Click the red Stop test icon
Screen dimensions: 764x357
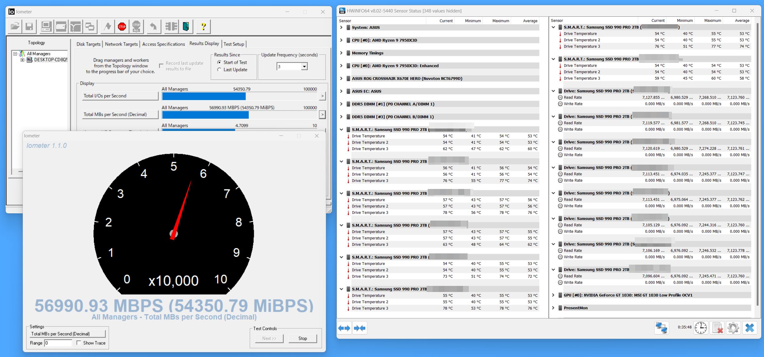(122, 27)
